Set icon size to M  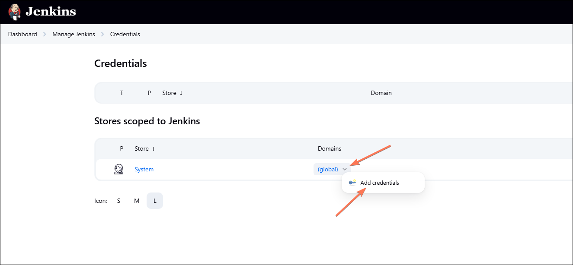(137, 201)
